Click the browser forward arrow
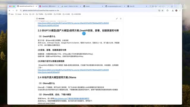This screenshot has width=190, height=107. tap(13, 11)
